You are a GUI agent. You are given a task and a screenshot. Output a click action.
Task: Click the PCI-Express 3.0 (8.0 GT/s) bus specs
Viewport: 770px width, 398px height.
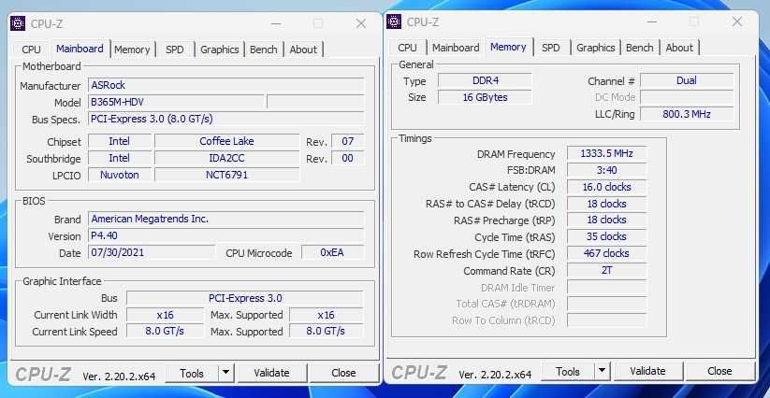(226, 119)
